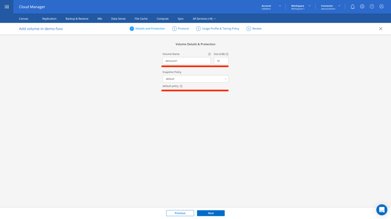This screenshot has width=391, height=219.
Task: Expand the Workspace dropdown
Action: point(301,7)
